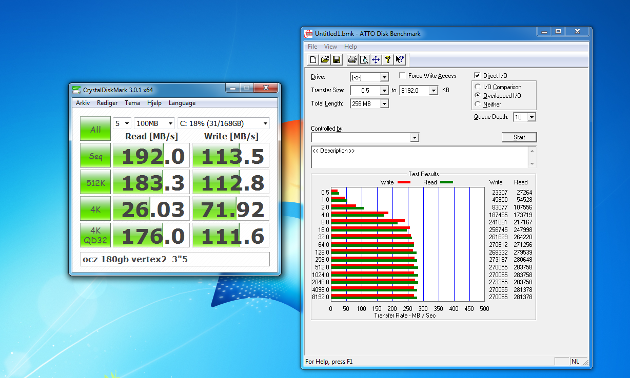Open the Total Length dropdown

tap(384, 104)
